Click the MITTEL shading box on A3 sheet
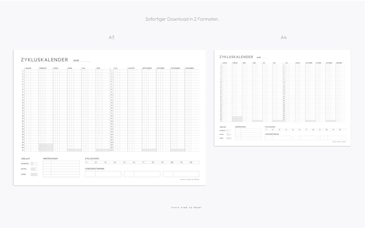The width and height of the screenshot is (365, 228). [x=34, y=169]
